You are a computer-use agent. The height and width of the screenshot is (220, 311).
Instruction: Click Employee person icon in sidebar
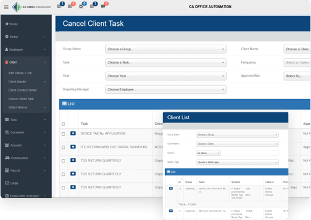(7, 50)
